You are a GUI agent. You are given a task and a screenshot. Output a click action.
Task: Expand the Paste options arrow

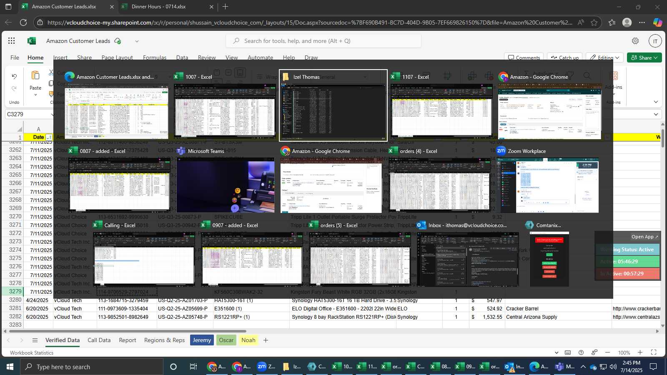[35, 95]
